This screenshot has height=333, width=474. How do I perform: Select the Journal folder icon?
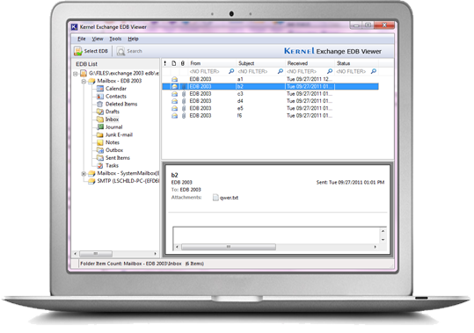click(100, 127)
